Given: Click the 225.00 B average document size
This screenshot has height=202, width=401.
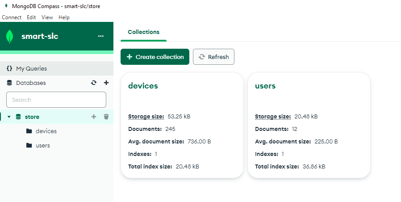Looking at the screenshot, I should [x=326, y=141].
